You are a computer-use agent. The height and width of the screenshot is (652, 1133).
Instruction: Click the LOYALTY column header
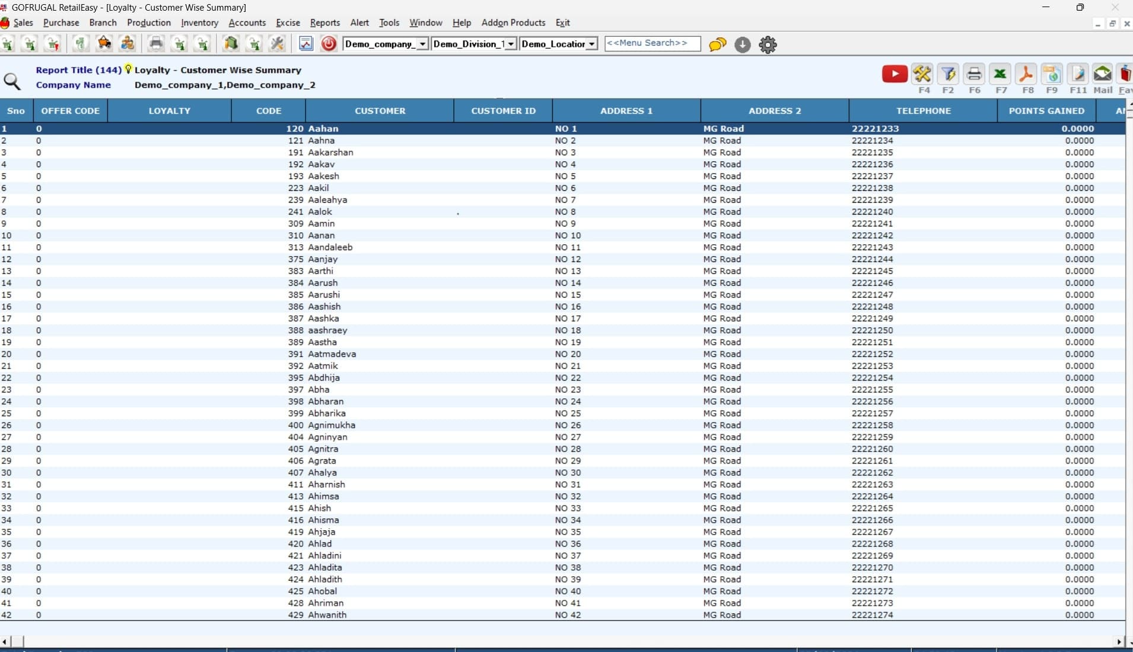170,111
